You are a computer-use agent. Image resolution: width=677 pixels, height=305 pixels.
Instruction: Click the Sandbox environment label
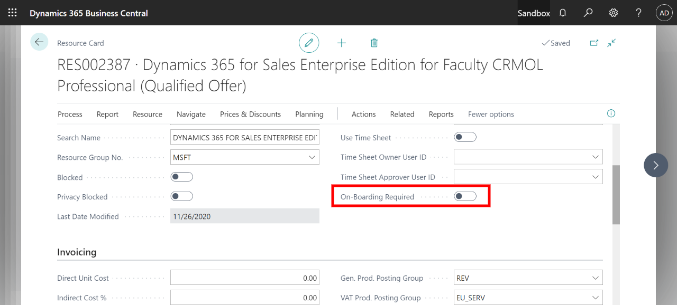click(534, 13)
